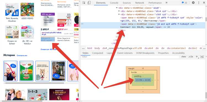207x102 pixels.
Task: Open the Computed styles tab
Action: [x=97, y=53]
